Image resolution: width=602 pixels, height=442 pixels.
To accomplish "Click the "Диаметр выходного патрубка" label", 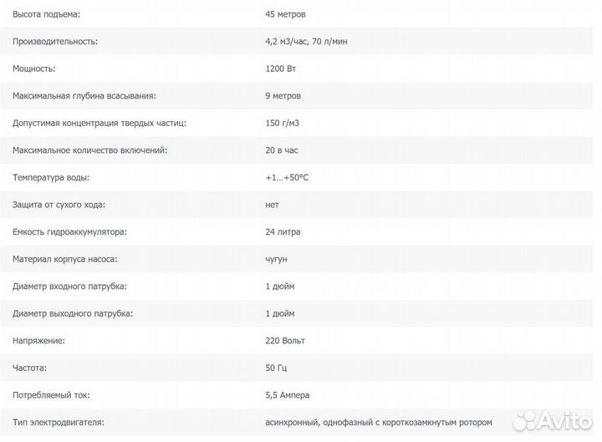I will (x=74, y=313).
